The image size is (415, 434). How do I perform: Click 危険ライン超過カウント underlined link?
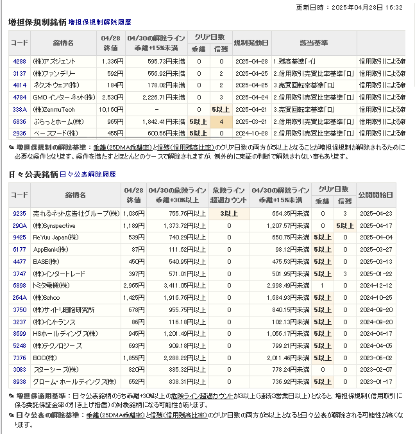[202, 396]
